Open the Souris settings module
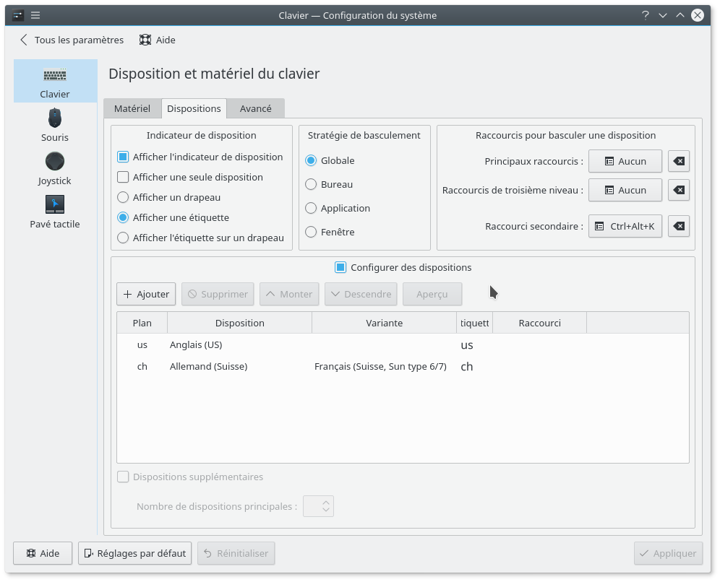 (x=55, y=124)
